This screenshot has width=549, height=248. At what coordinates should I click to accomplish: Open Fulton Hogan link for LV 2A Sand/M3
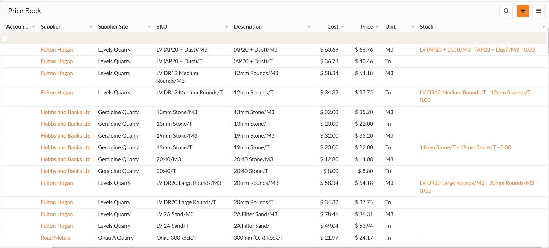57,214
